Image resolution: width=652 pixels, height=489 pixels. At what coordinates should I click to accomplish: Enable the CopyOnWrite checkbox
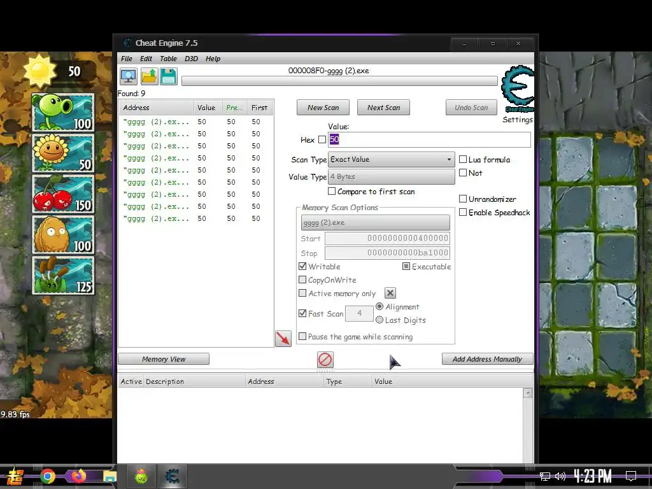tap(302, 280)
